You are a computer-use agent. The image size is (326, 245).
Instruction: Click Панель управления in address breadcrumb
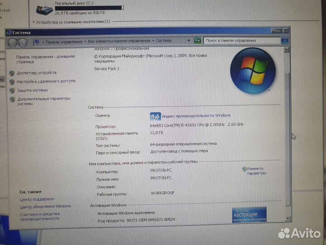[x=64, y=42]
